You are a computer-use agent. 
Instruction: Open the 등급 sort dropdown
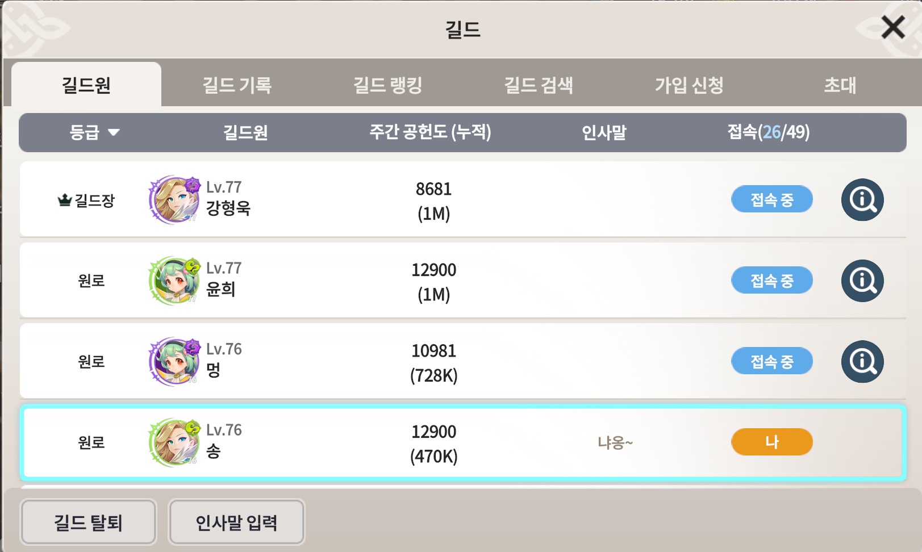coord(94,132)
